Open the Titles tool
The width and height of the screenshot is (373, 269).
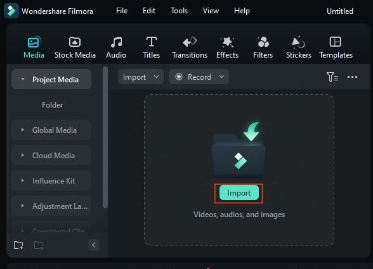click(151, 47)
